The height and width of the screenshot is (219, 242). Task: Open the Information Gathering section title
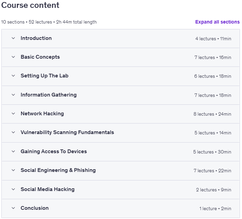(49, 95)
